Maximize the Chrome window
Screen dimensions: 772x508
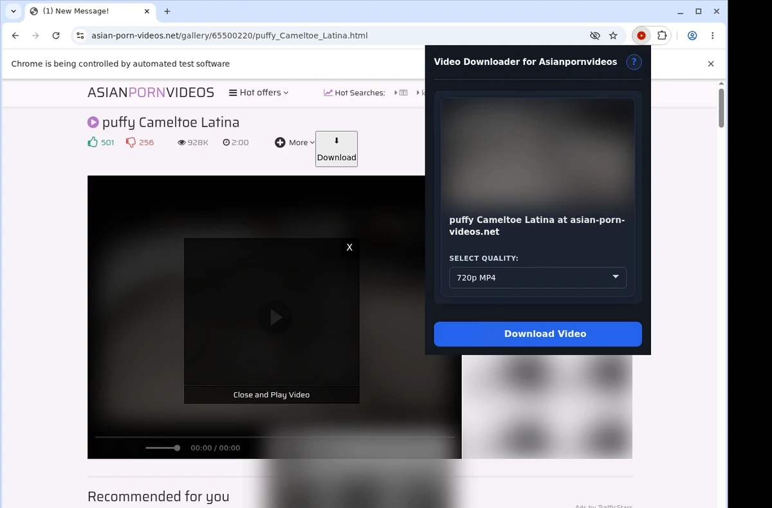pyautogui.click(x=699, y=12)
